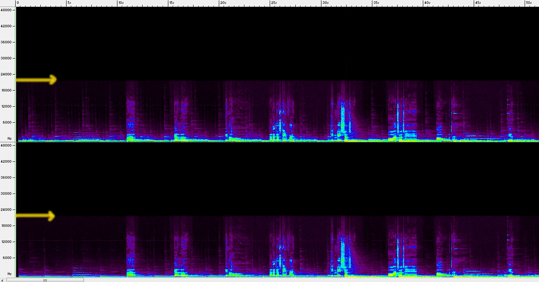Click the 36000 label on bottom channel axis
The image size is (539, 282).
7,177
